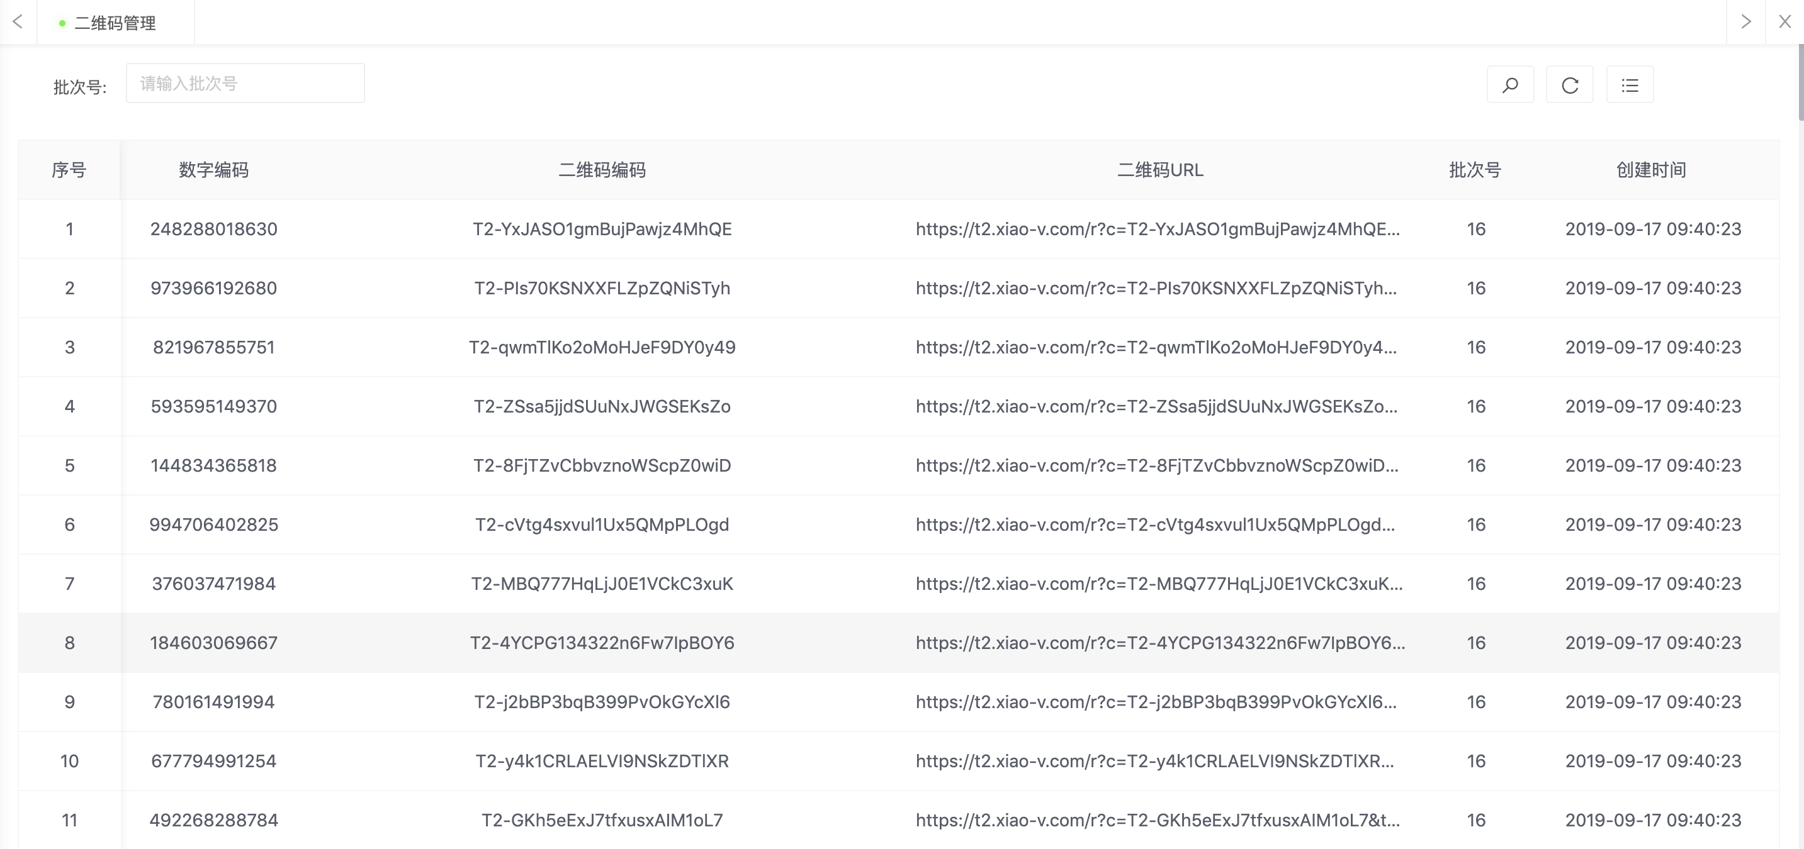The height and width of the screenshot is (849, 1804).
Task: Click the URL ending ZSsa5jjdSUuNxJWGSEKsZo...
Action: [x=1157, y=407]
